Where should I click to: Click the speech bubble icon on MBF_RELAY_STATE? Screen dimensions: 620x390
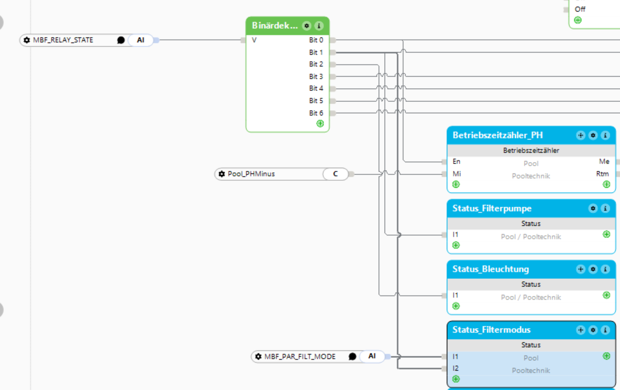[x=121, y=40]
